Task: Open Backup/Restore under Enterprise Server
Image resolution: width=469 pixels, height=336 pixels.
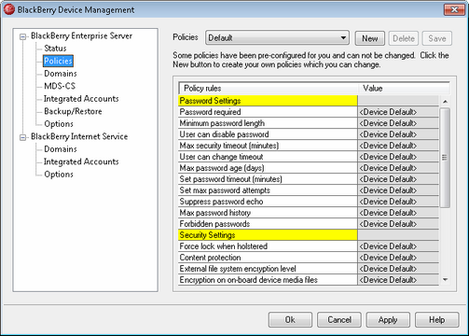Action: [x=73, y=111]
